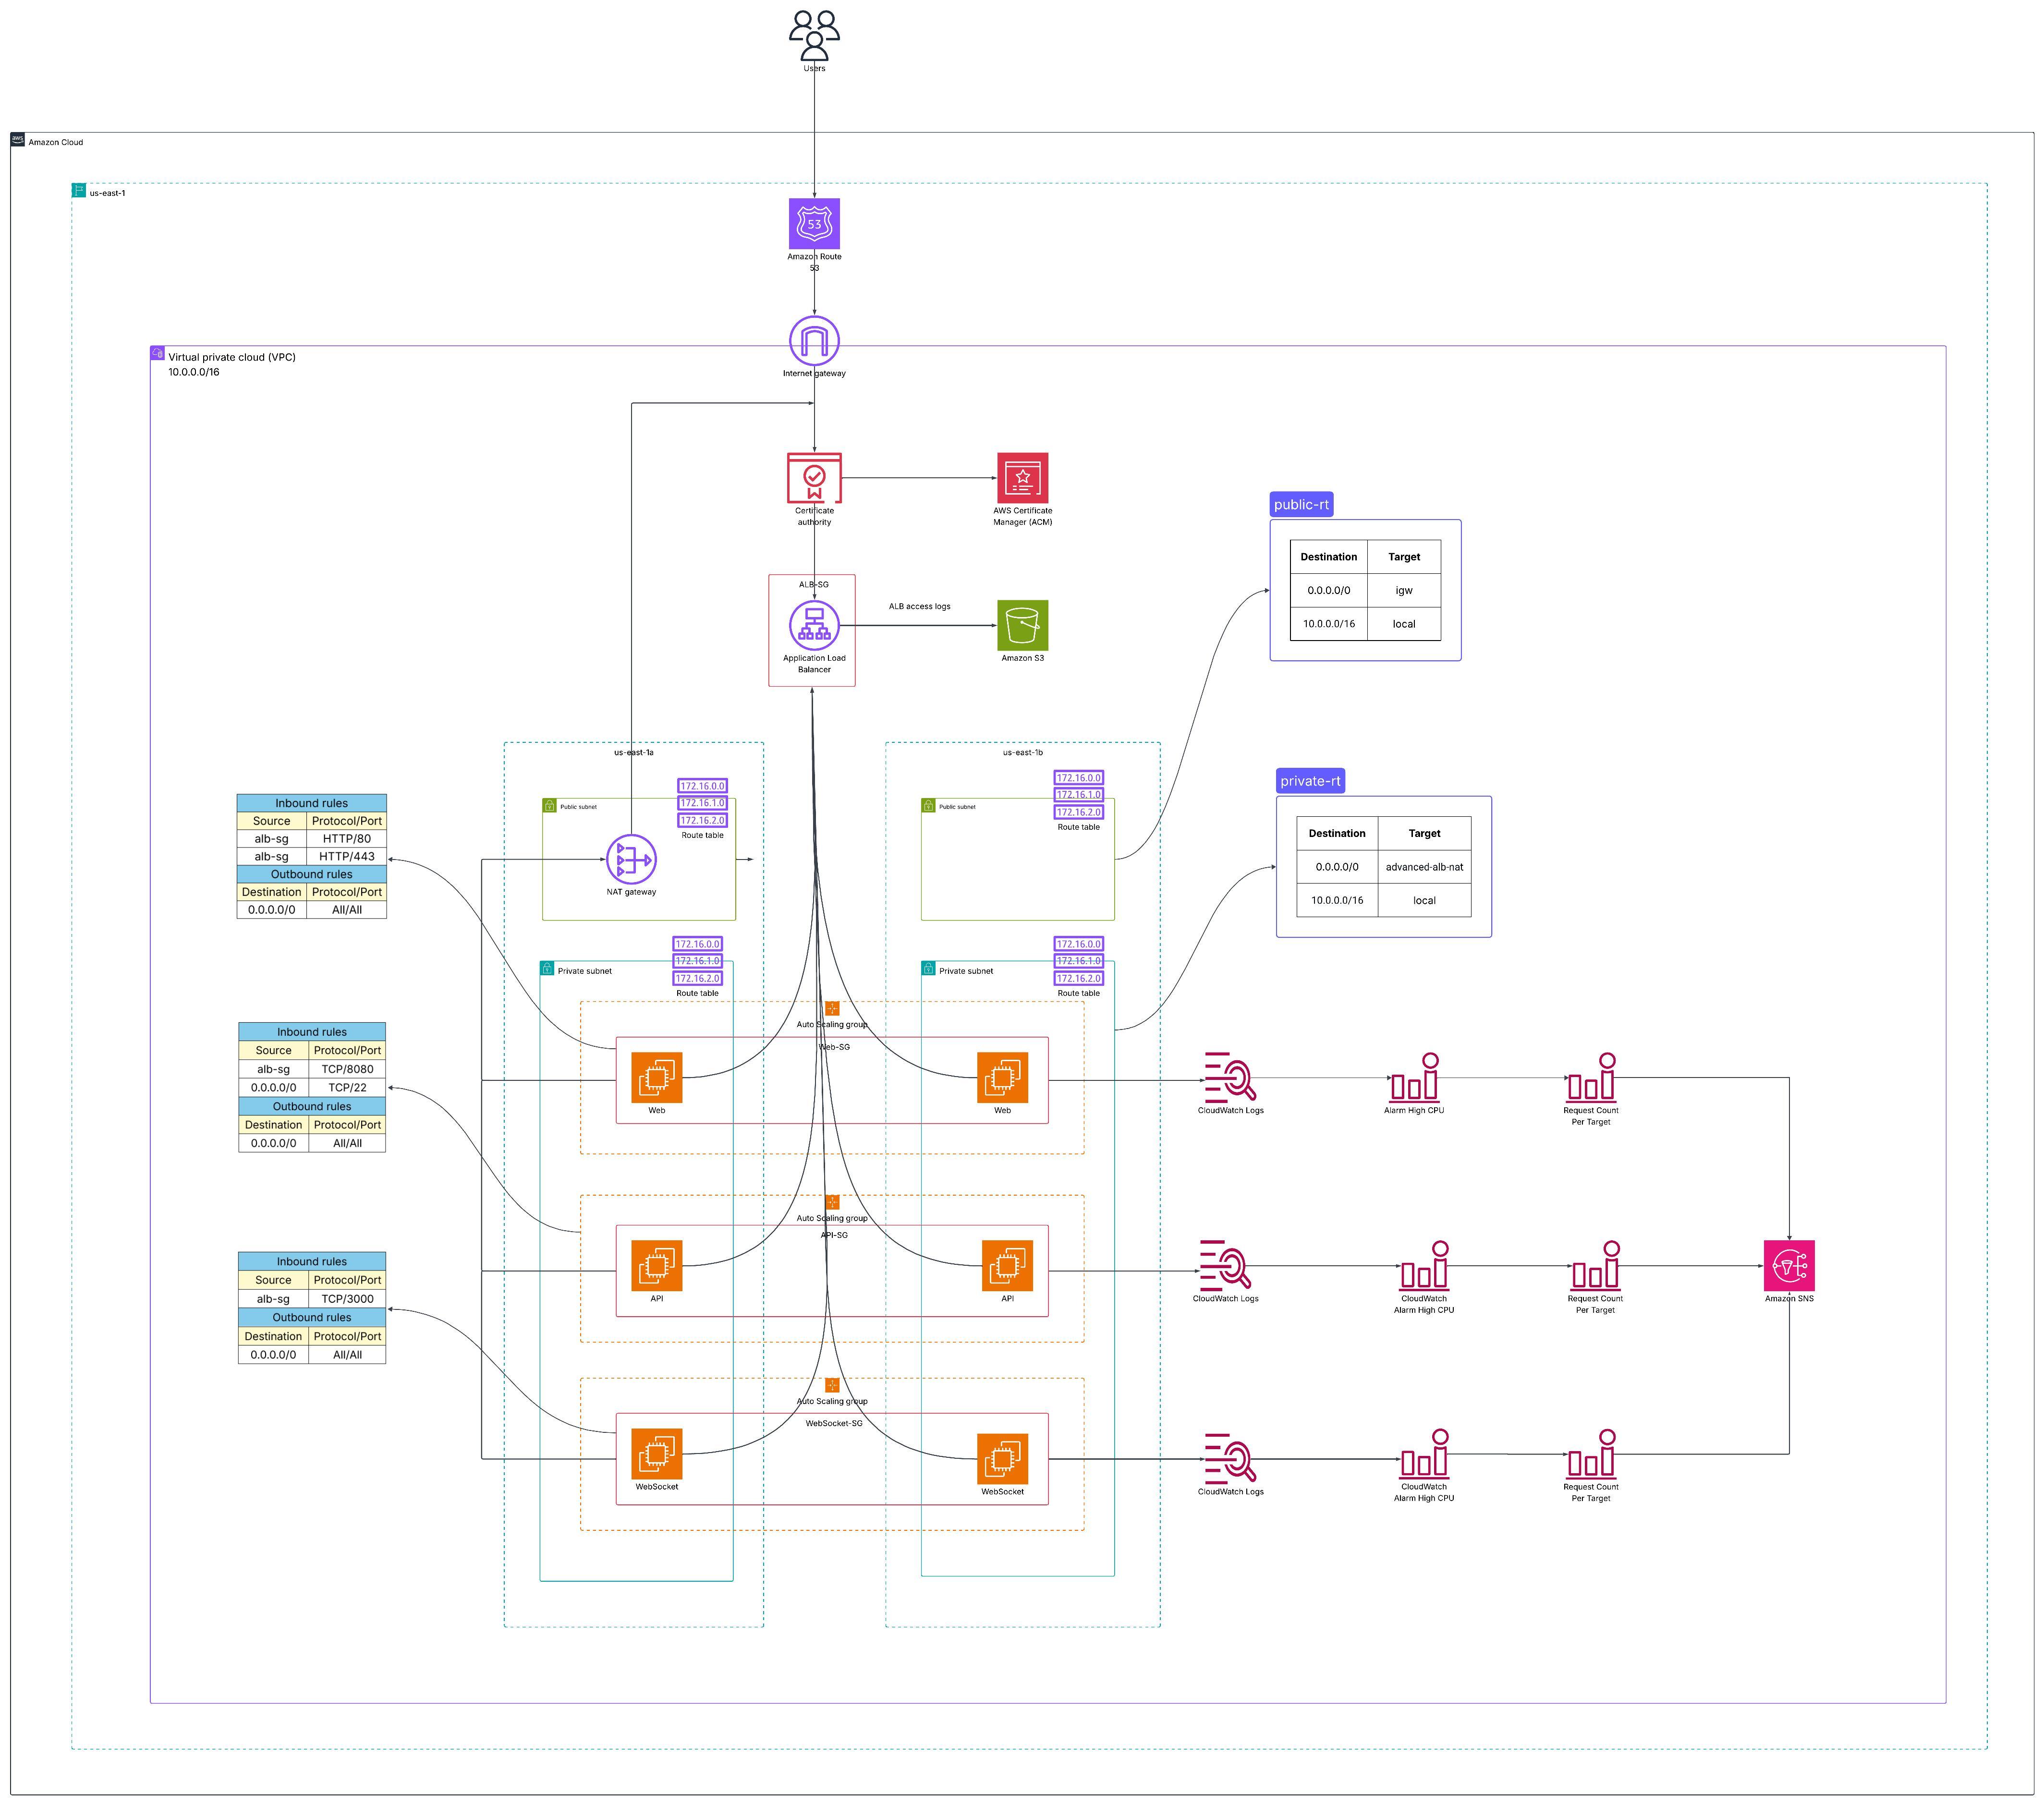This screenshot has width=2044, height=1805.
Task: Click the Virtual private cloud (VPC) label
Action: [x=231, y=357]
